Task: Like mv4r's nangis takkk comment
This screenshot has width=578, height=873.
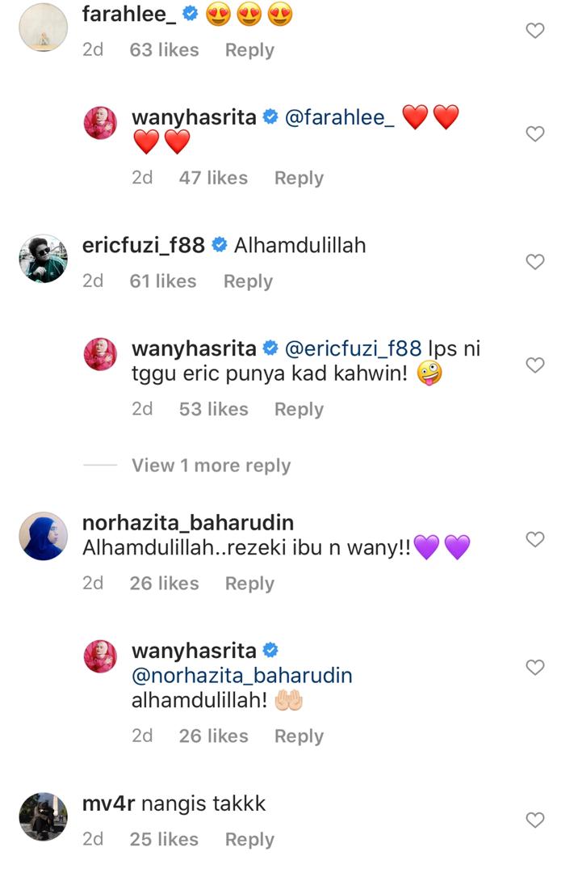Action: (x=534, y=820)
